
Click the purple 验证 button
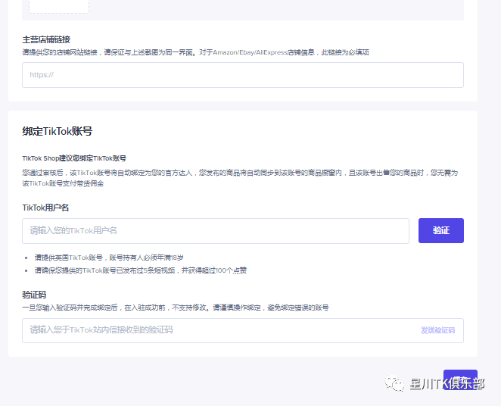pyautogui.click(x=441, y=230)
